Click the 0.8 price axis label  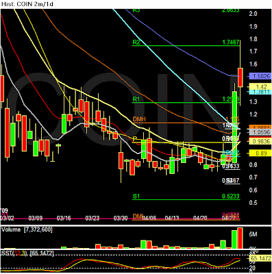(253, 164)
